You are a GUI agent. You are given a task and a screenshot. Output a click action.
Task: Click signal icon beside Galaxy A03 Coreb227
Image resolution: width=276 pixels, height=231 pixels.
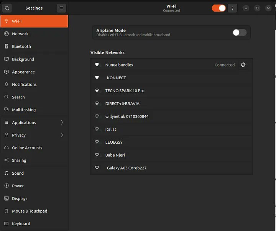coord(97,168)
